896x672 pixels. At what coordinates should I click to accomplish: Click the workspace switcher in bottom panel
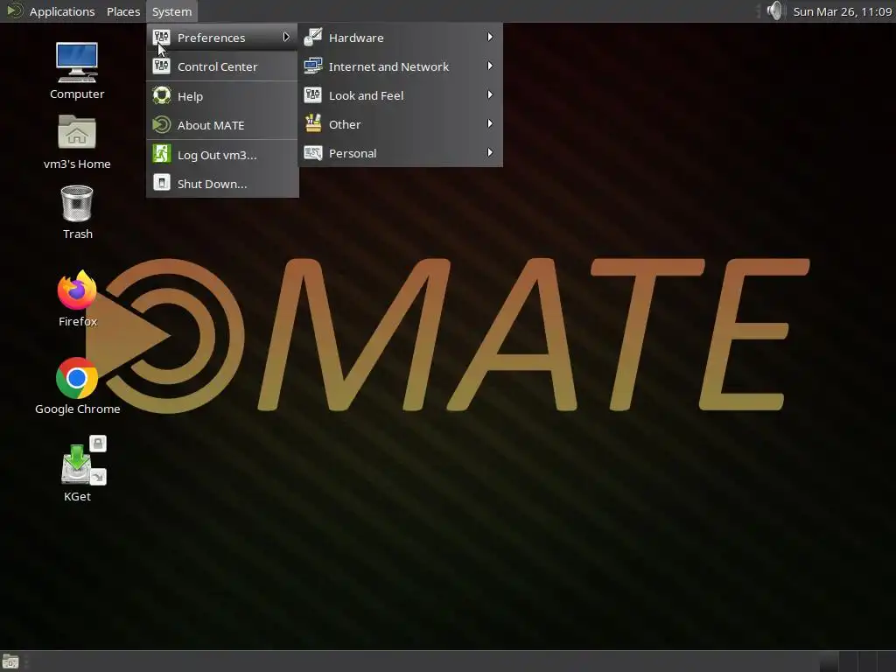coord(857,661)
